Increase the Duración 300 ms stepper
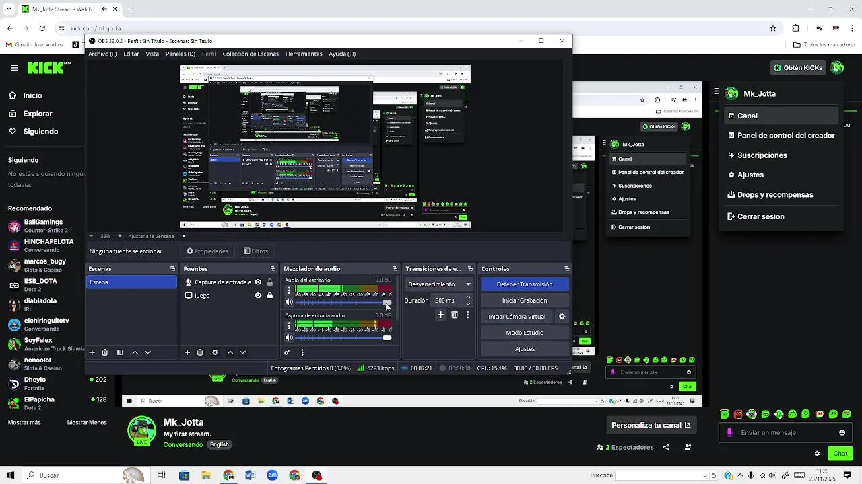Viewport: 862px width, 484px height. point(469,297)
